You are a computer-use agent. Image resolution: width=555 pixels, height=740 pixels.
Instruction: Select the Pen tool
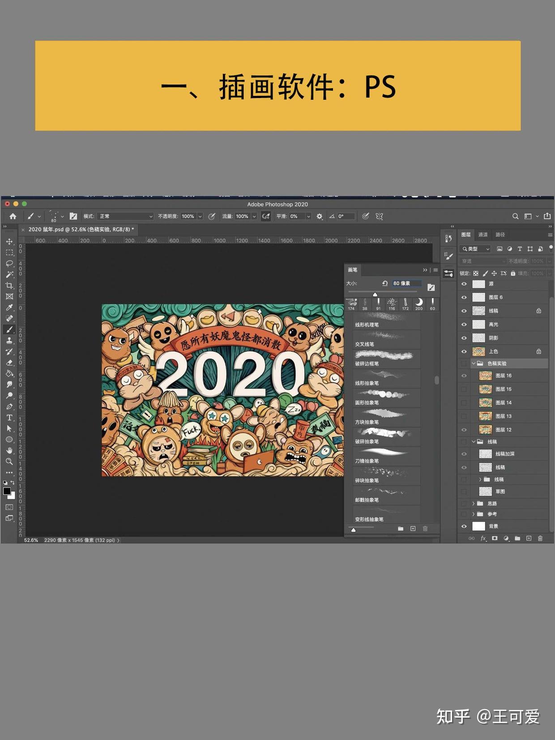9,406
